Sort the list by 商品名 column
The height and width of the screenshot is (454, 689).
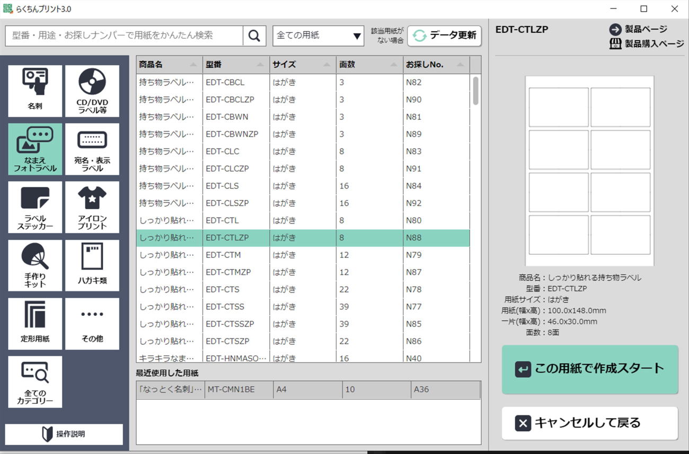point(169,65)
